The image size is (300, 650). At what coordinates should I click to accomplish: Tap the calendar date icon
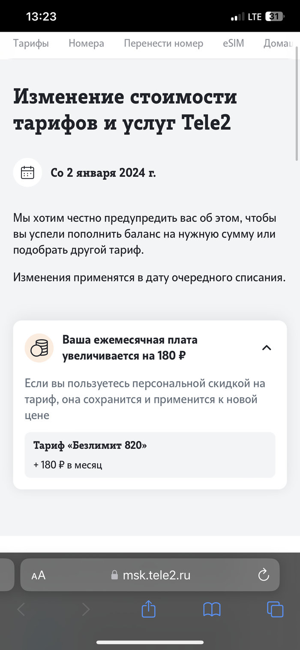pos(28,172)
